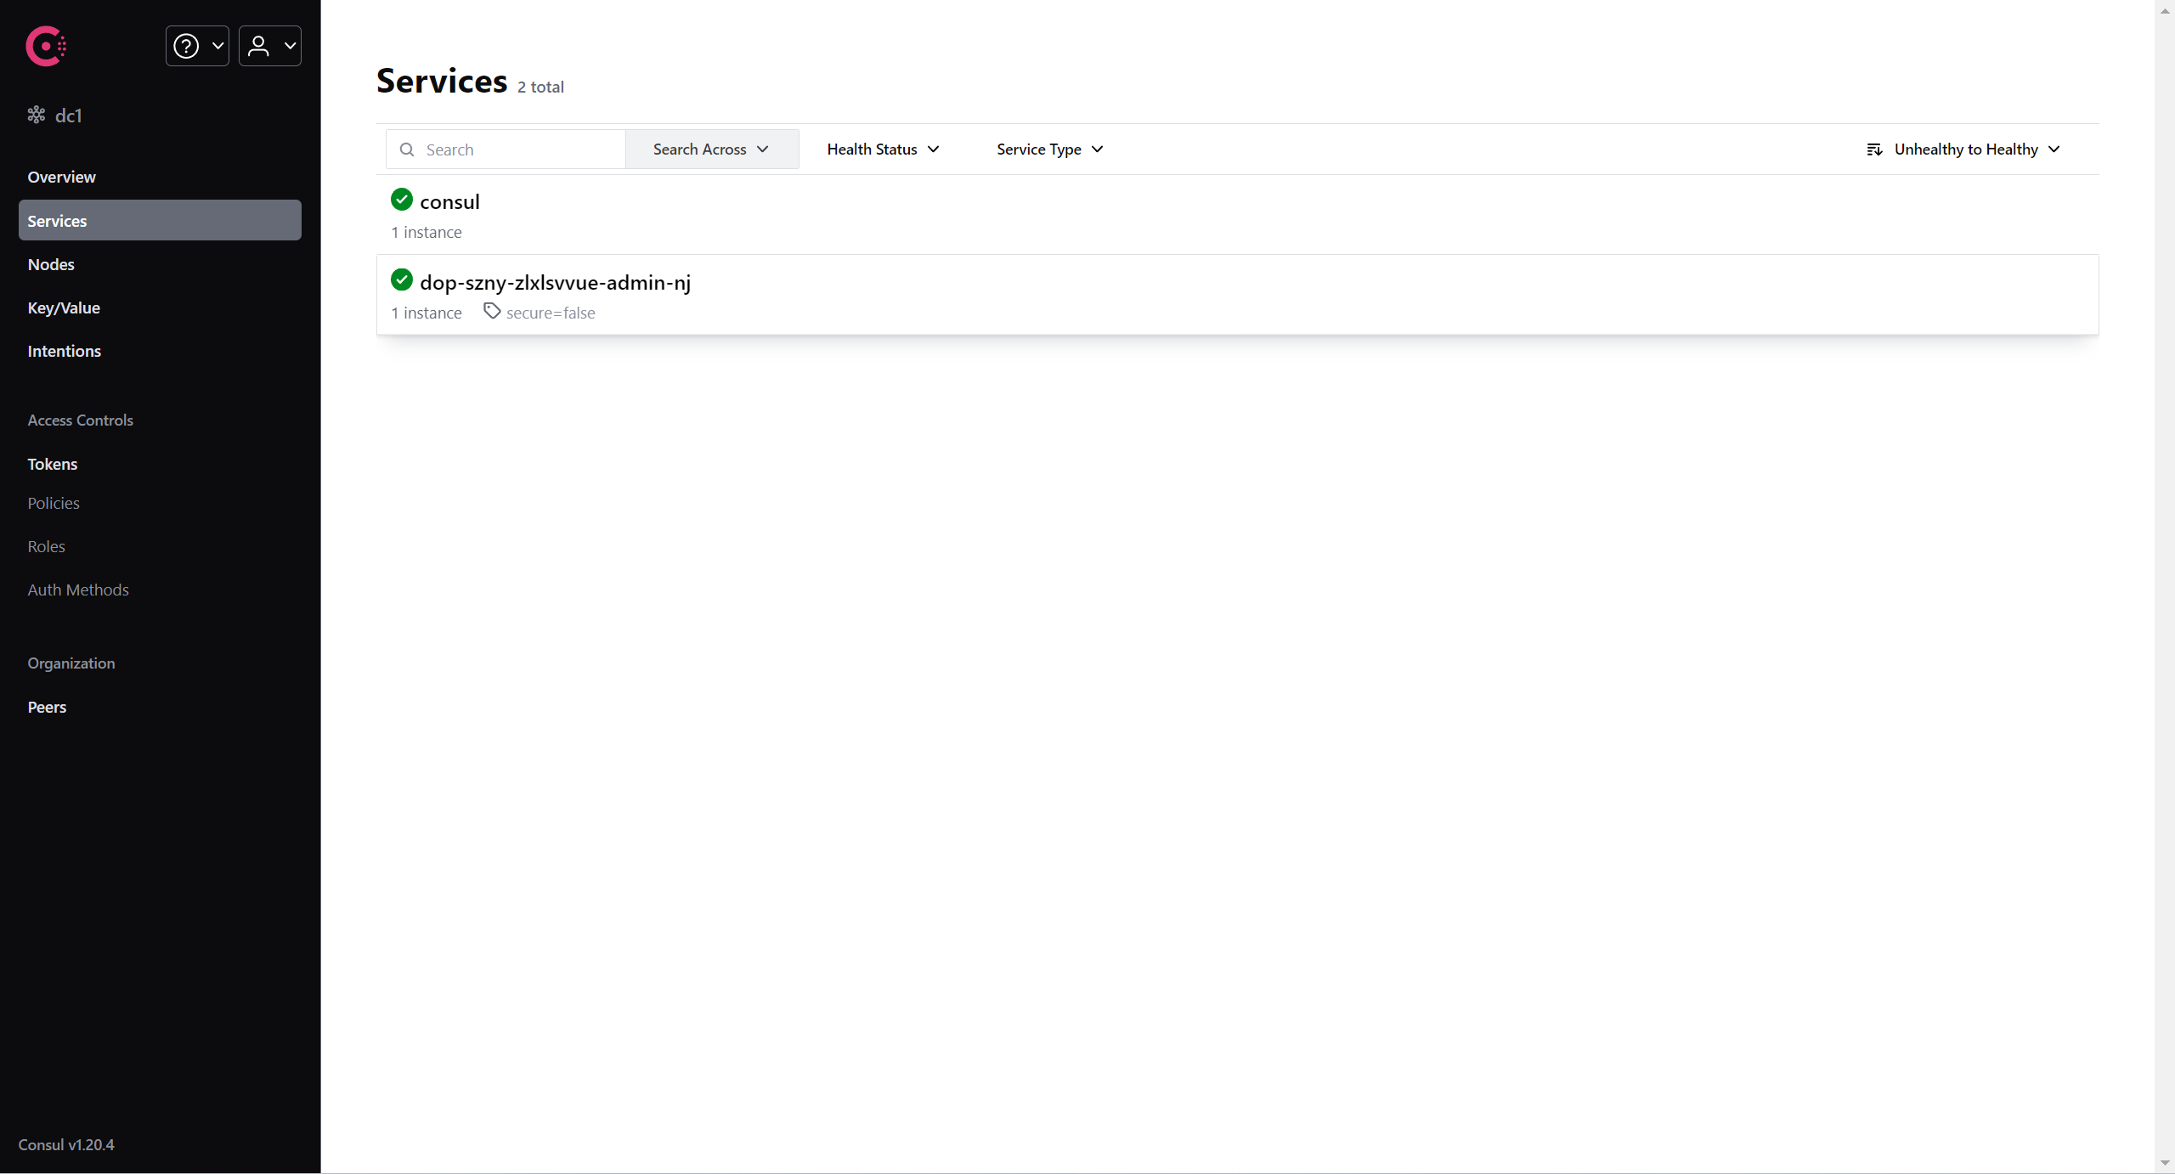Click the scroll down arrow of scrollbar
The height and width of the screenshot is (1174, 2175).
click(x=2164, y=1163)
